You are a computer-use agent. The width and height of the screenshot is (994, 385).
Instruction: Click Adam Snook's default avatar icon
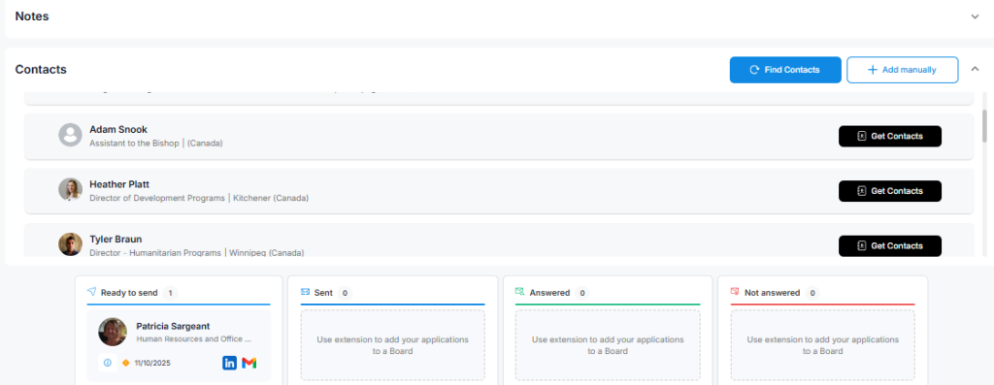pyautogui.click(x=70, y=135)
